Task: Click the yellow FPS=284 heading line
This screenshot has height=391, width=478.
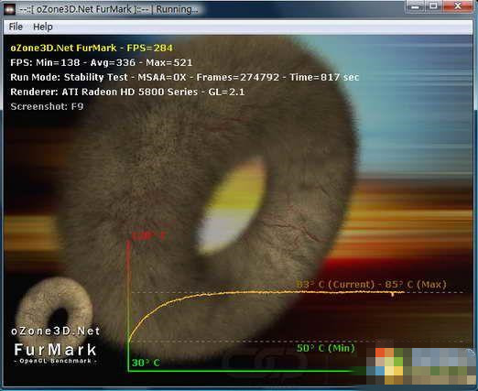Action: [92, 48]
